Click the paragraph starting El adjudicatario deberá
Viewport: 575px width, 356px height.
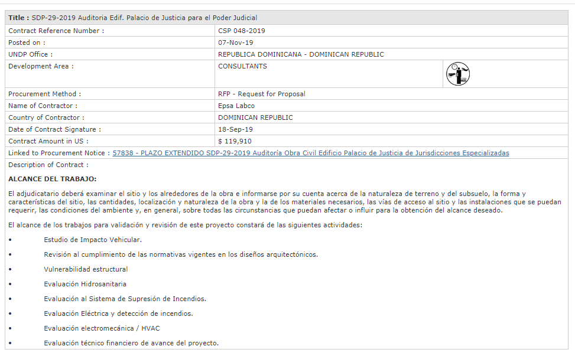(285, 202)
